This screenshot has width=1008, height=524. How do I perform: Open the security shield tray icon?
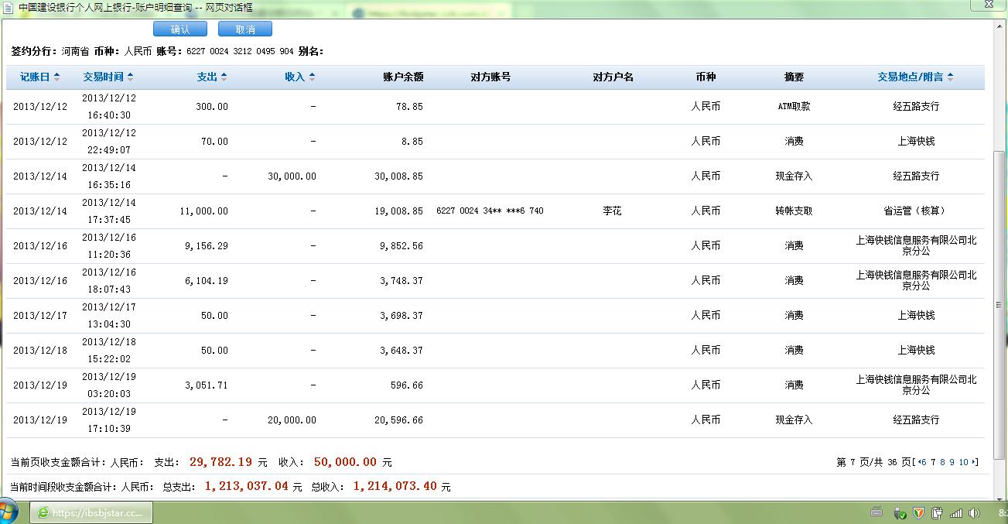coord(918,512)
